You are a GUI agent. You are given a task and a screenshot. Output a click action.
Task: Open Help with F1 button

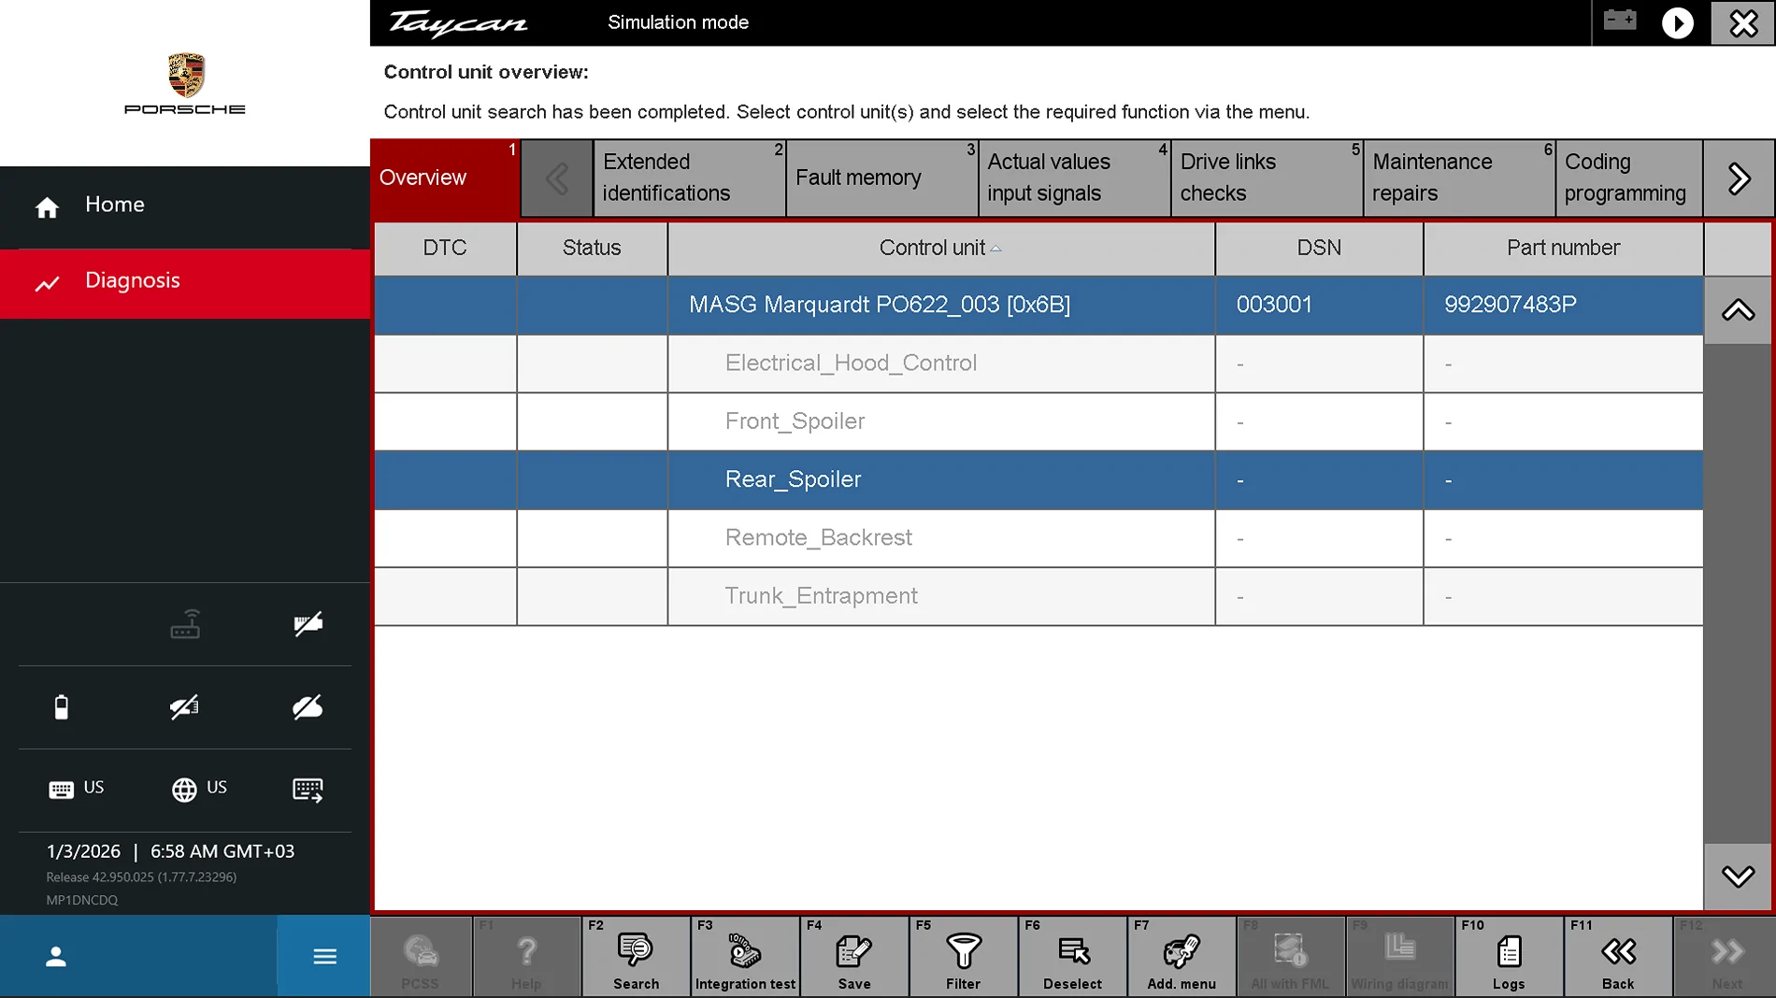click(526, 957)
